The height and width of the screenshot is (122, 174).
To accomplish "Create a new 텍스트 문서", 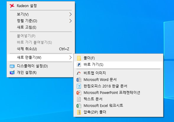I will [x=118, y=99].
